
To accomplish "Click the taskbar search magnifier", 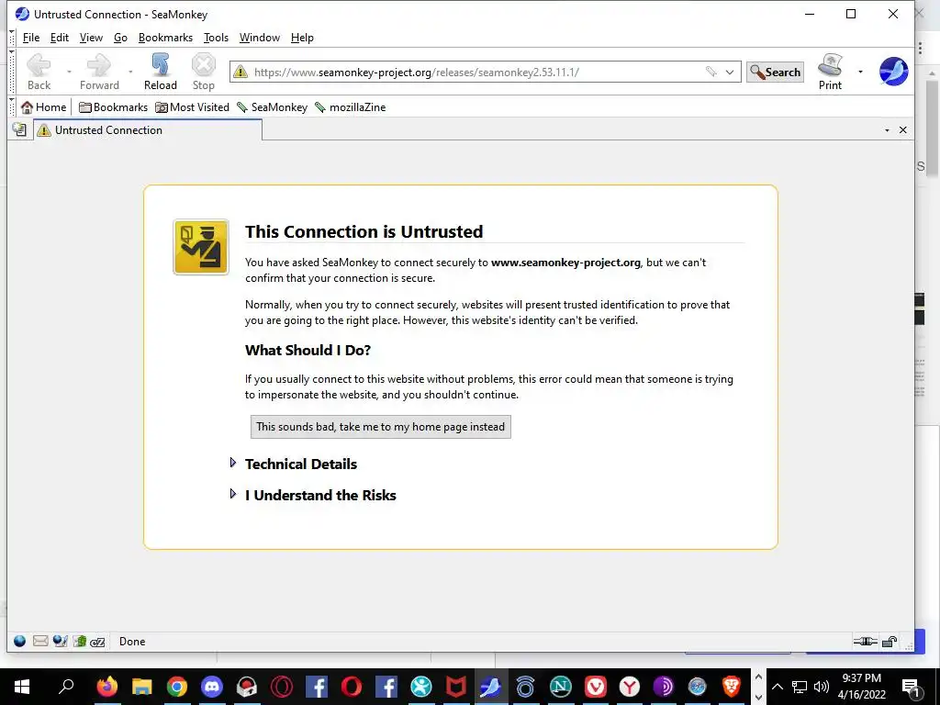I will click(66, 687).
